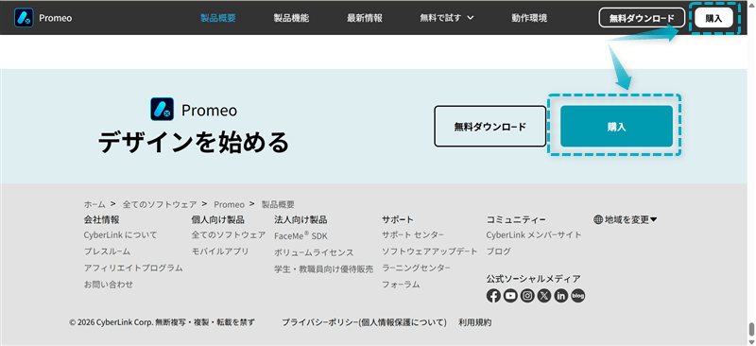Open the 最新情報 nav item
The image size is (756, 346).
(x=365, y=18)
